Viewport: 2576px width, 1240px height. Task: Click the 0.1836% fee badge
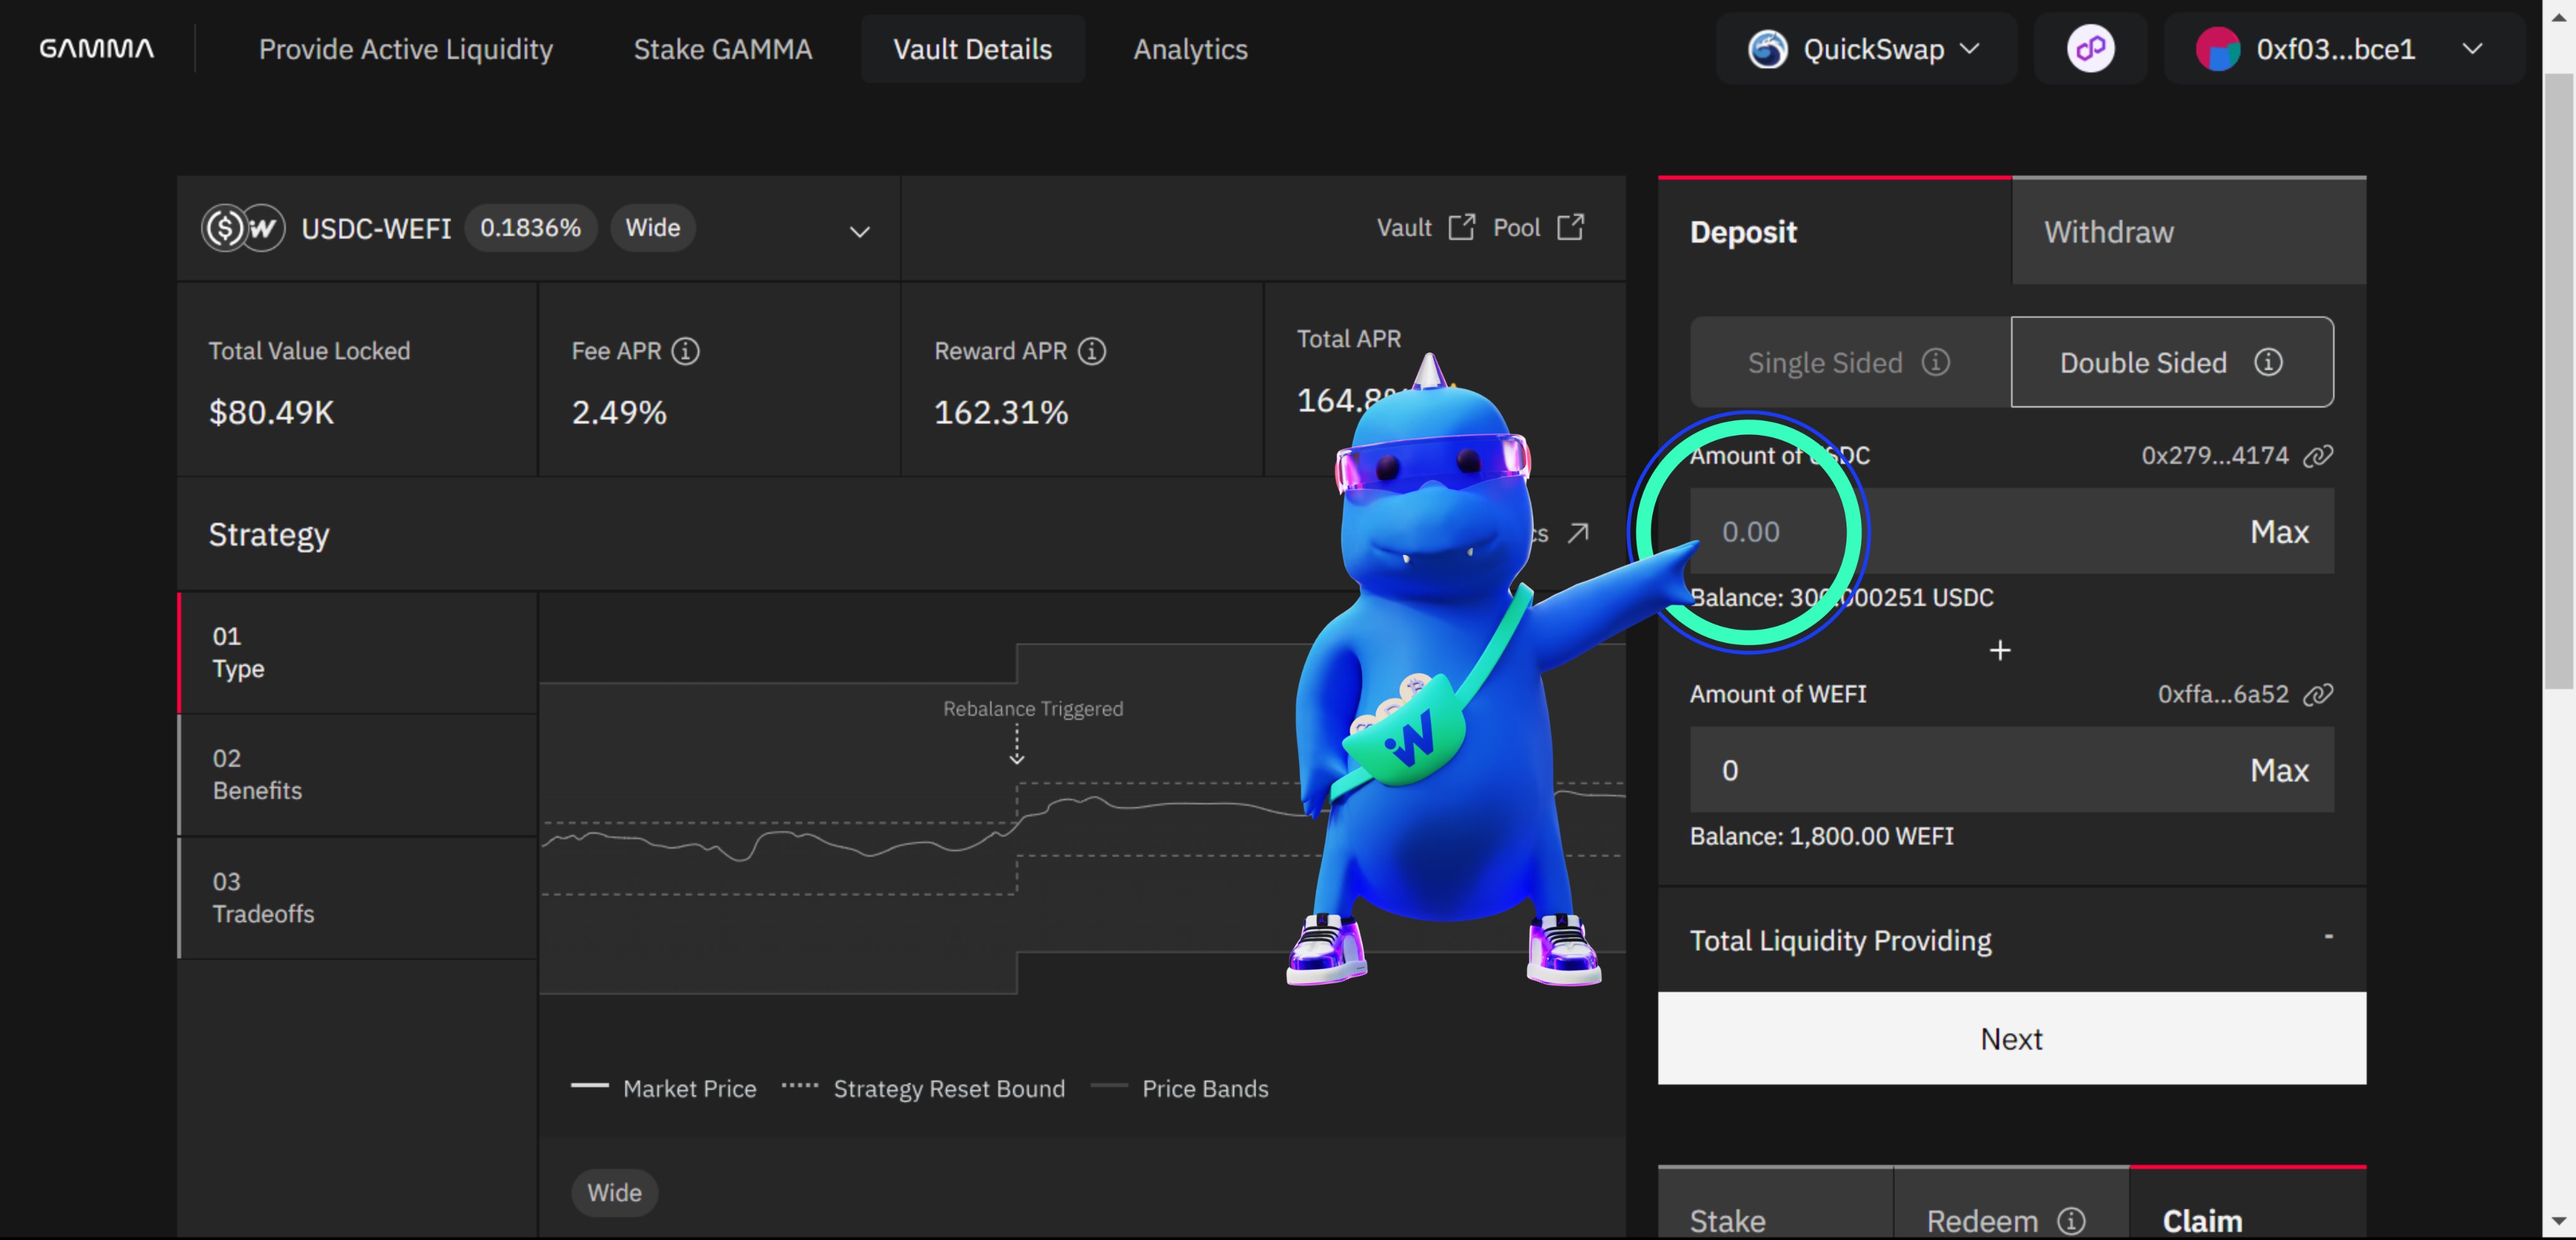pyautogui.click(x=530, y=228)
